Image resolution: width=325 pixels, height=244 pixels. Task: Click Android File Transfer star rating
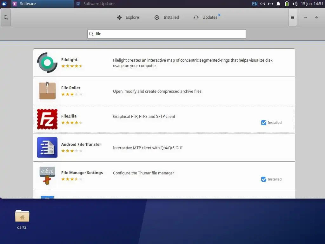[72, 151]
